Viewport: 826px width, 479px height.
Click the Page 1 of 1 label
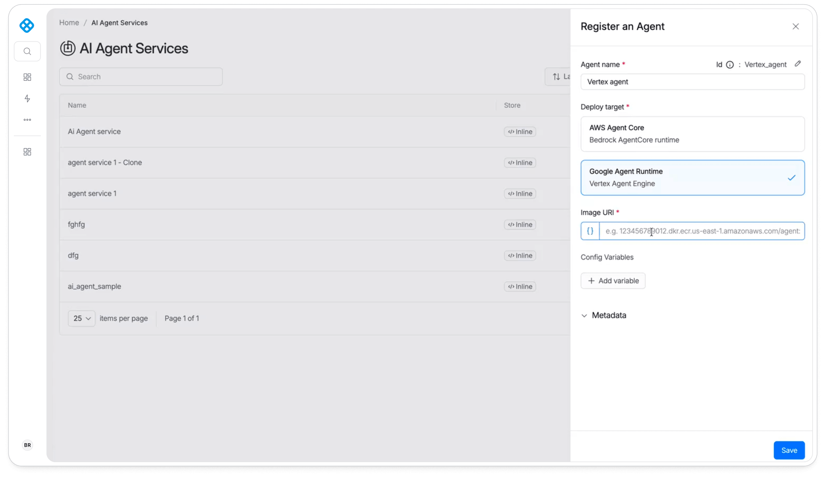tap(182, 318)
